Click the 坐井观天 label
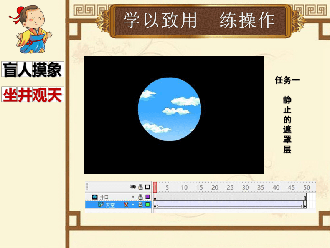 (x=32, y=95)
